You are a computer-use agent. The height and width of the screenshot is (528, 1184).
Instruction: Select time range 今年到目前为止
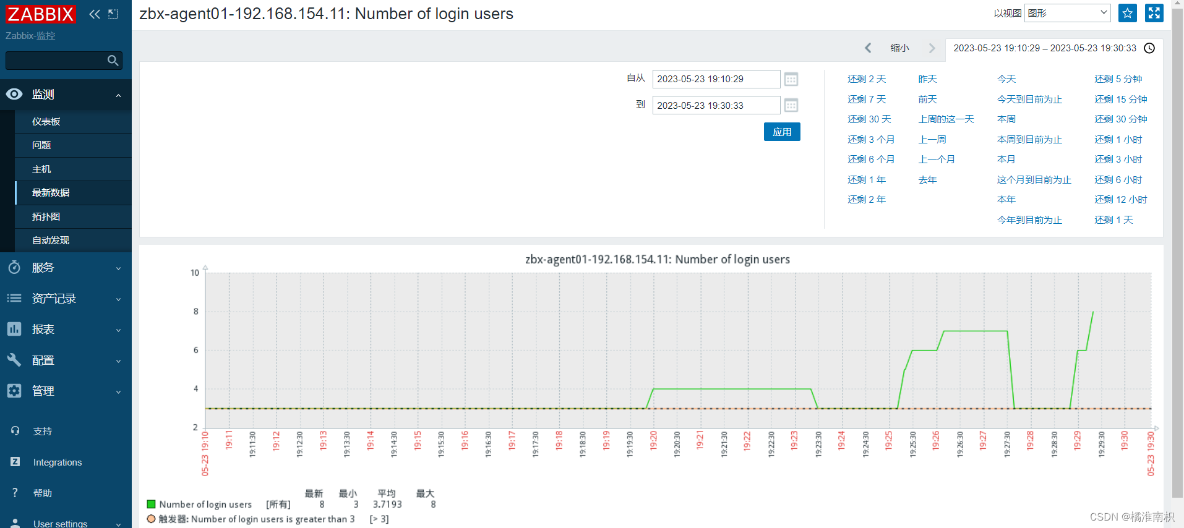pos(1029,219)
